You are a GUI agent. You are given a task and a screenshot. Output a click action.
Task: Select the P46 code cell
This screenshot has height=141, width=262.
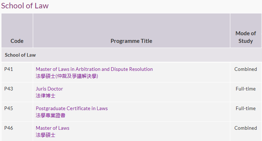click(17, 131)
